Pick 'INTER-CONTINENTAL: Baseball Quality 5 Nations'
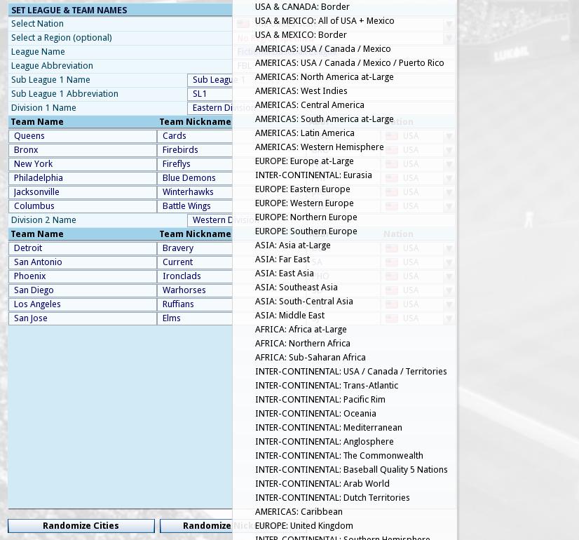 [x=351, y=470]
